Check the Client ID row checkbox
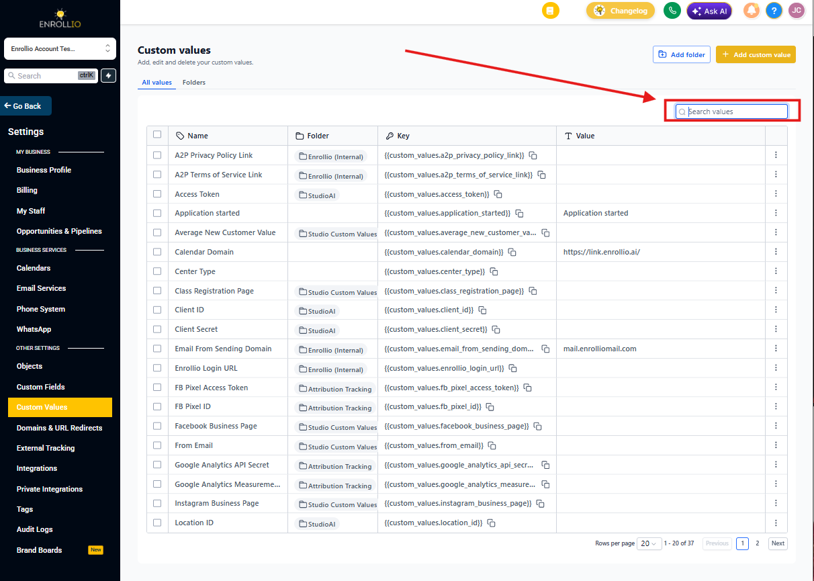Image resolution: width=814 pixels, height=581 pixels. 157,310
